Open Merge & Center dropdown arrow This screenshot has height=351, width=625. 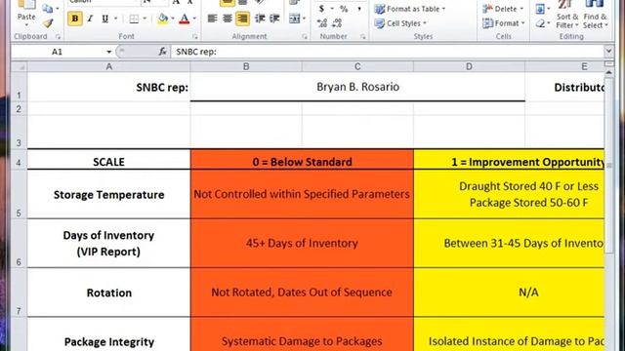pos(304,19)
